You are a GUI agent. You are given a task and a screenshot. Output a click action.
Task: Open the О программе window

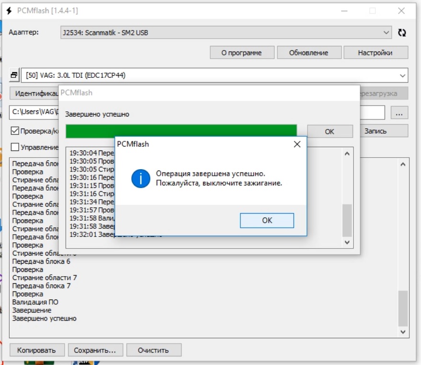242,53
